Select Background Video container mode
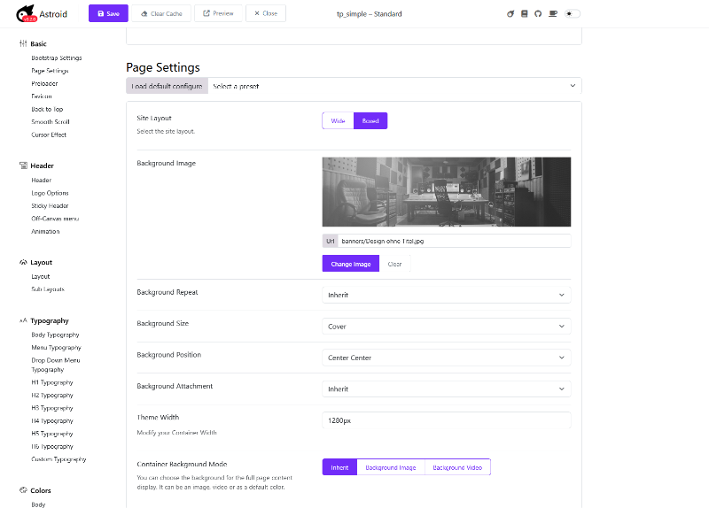 click(457, 467)
